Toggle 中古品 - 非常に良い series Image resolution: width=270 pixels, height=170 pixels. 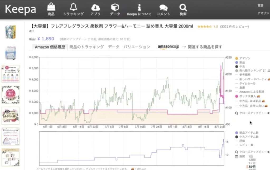point(251,106)
